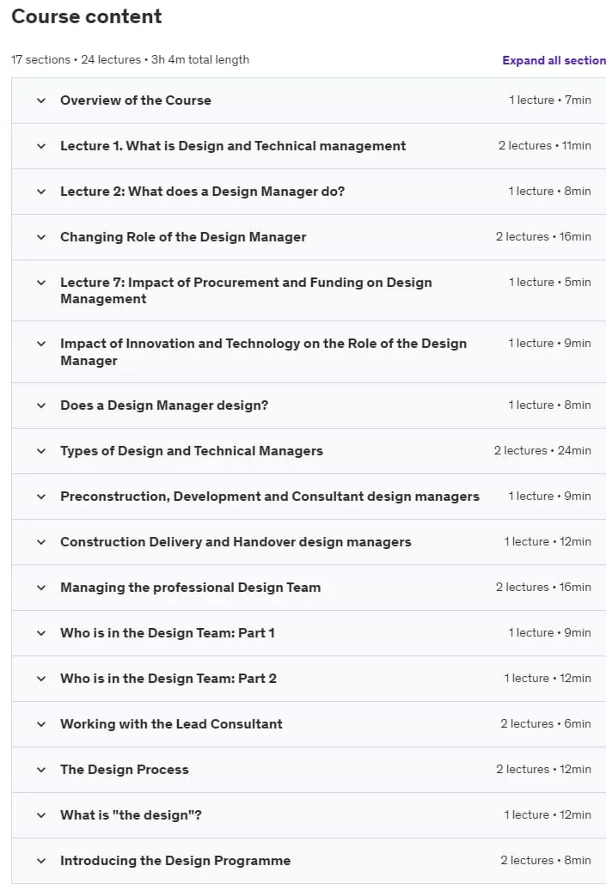Click the 2 lectures • 24min label
Viewport: 606px width, 884px height.
[x=542, y=450]
